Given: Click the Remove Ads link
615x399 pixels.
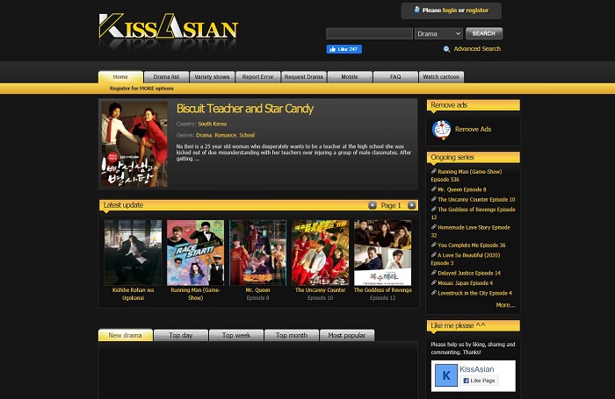Looking at the screenshot, I should [473, 129].
